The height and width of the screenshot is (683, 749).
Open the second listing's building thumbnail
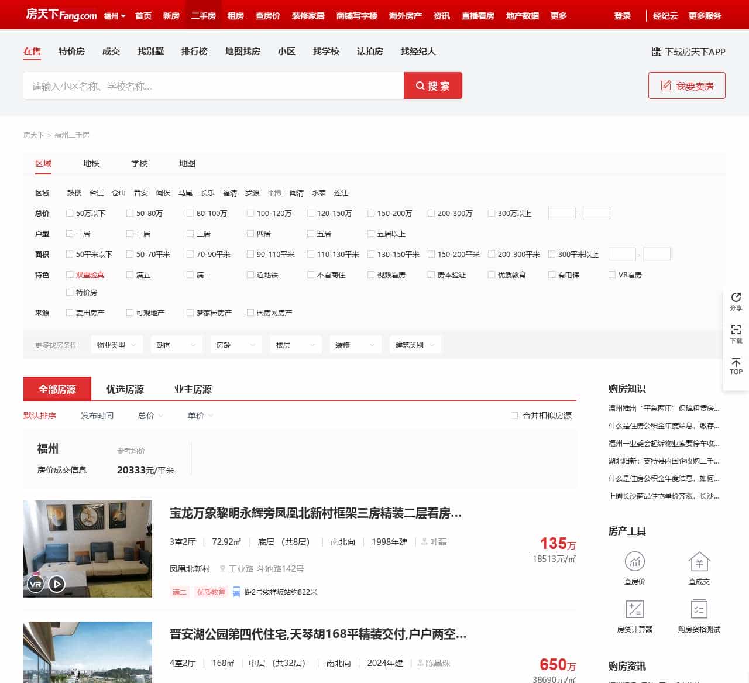coord(88,652)
